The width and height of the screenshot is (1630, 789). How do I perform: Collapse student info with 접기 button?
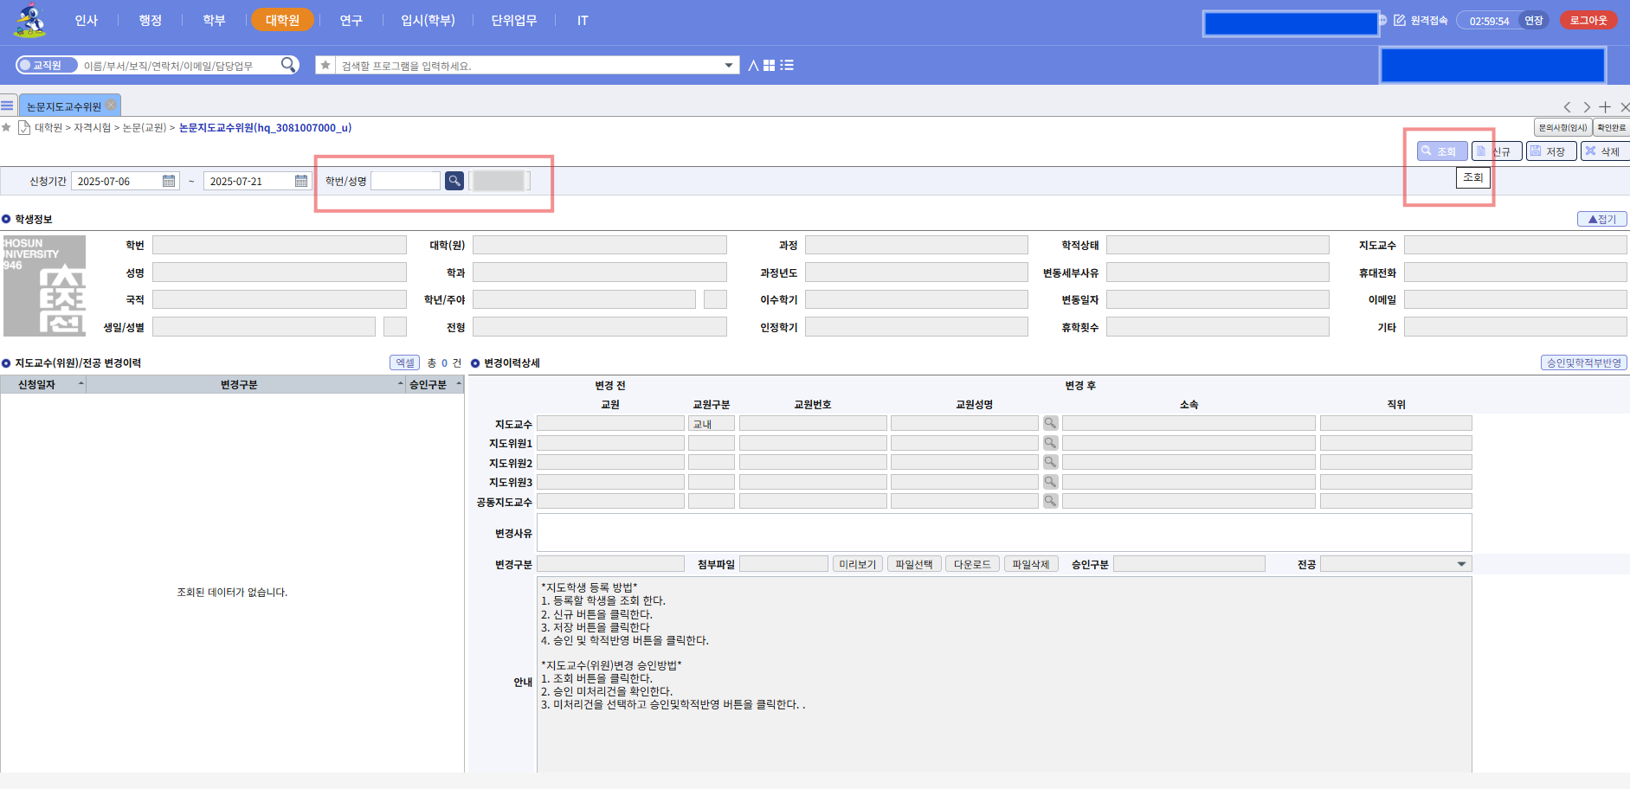point(1601,219)
